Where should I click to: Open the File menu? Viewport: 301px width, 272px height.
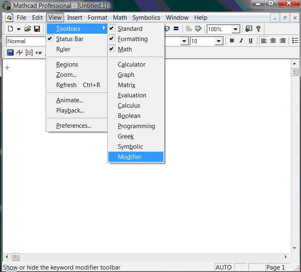[x=21, y=18]
